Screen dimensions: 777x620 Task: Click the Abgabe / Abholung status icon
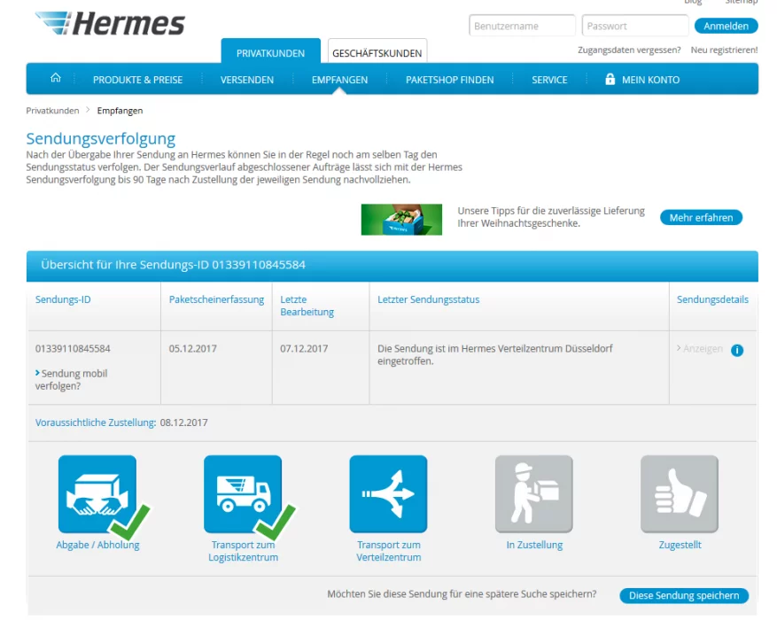97,494
